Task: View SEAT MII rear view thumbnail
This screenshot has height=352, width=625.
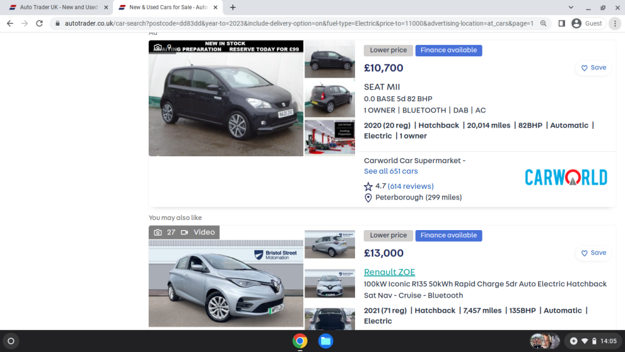Action: tap(329, 98)
